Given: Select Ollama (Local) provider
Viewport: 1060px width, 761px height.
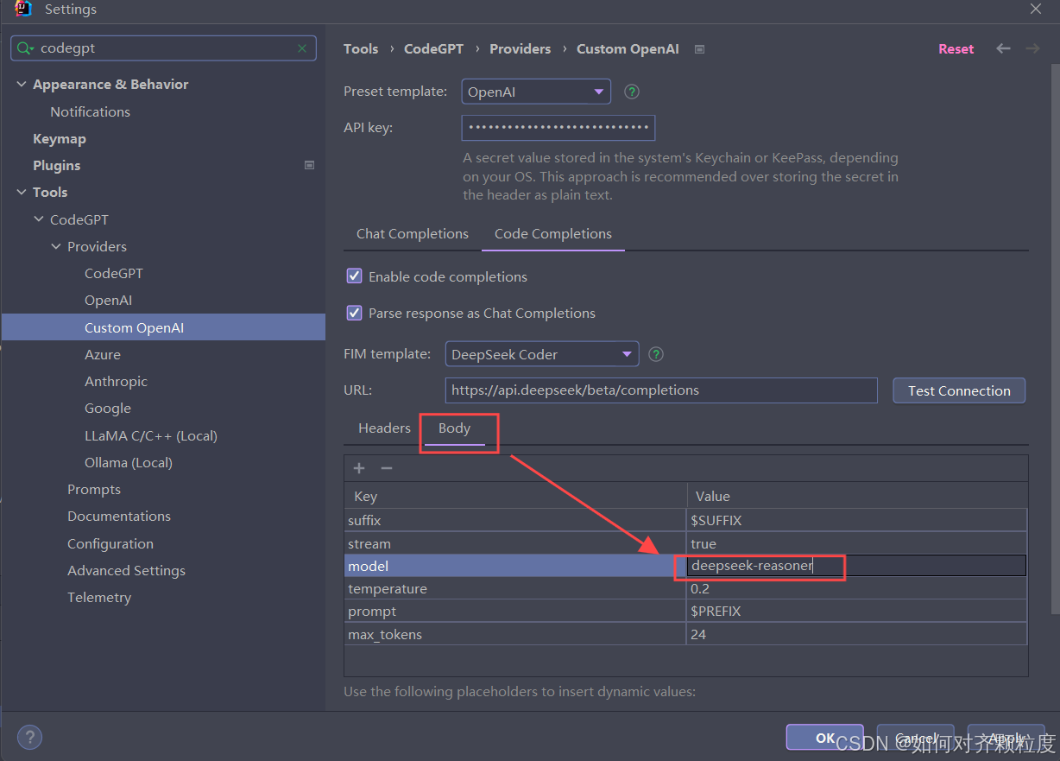Looking at the screenshot, I should tap(129, 462).
